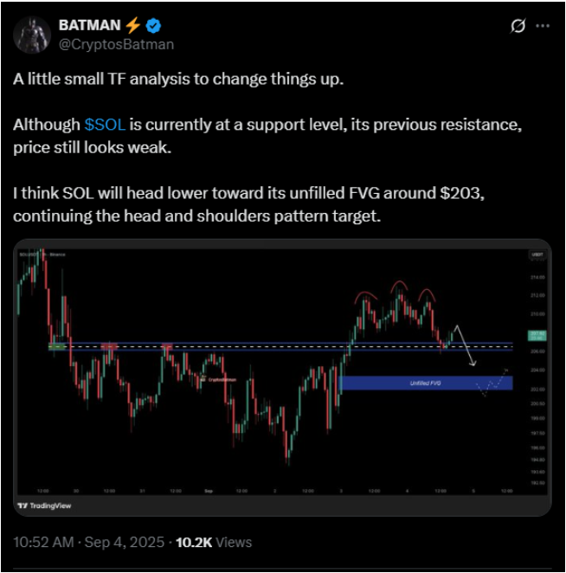Click the USDT currency label on the chart
The height and width of the screenshot is (573, 566).
click(x=535, y=255)
